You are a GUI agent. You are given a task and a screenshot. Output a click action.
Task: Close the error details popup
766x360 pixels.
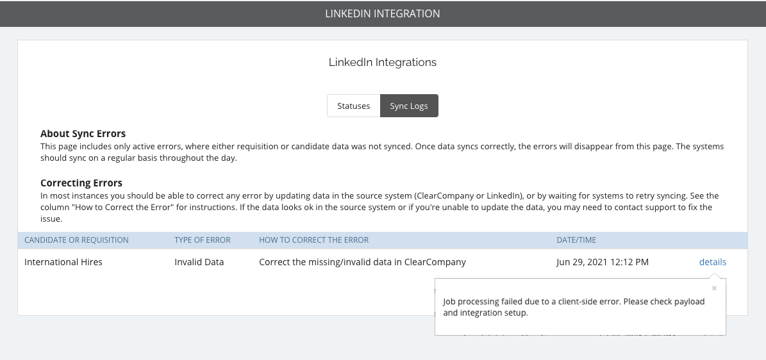click(714, 288)
